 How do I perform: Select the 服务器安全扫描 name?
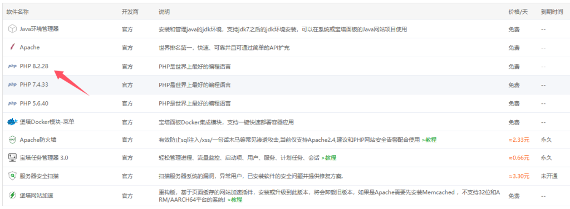click(x=40, y=176)
